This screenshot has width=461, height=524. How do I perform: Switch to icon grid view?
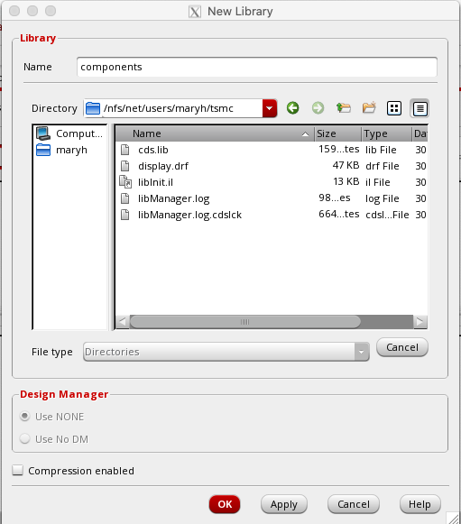pyautogui.click(x=394, y=108)
